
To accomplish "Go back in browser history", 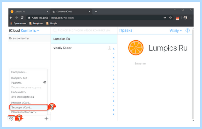I will (11, 18).
